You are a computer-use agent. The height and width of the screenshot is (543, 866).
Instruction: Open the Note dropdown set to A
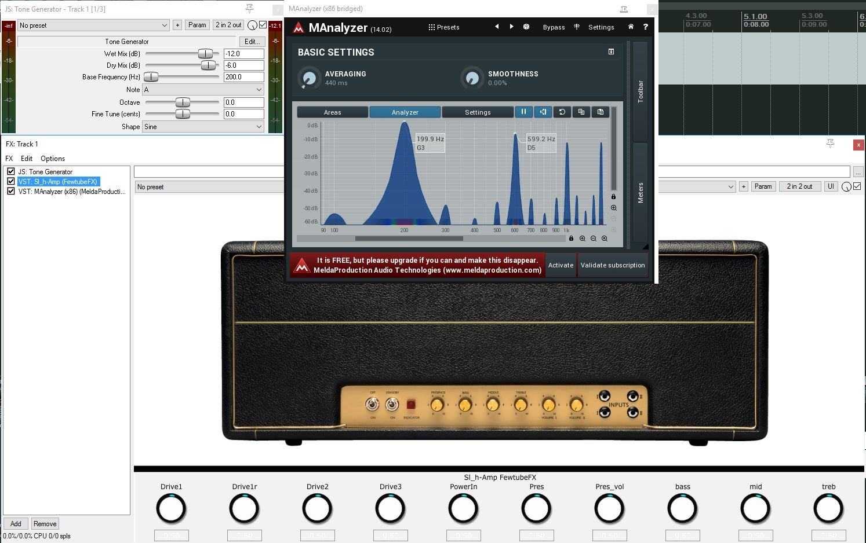tap(203, 90)
